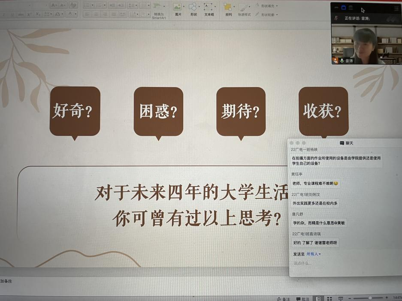Click the Convert to SmartArt icon
This screenshot has height=301, width=402.
pos(158,7)
